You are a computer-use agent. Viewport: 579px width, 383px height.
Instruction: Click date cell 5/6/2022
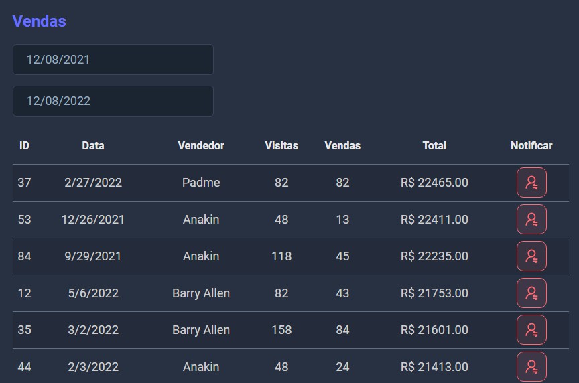coord(93,293)
